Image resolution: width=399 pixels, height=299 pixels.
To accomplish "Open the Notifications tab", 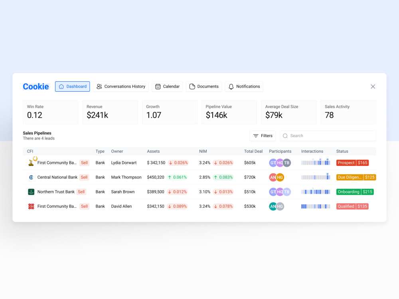I will tap(244, 87).
